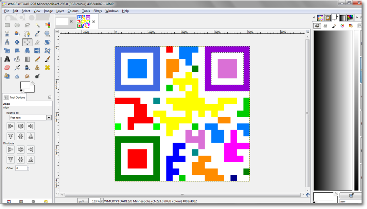Choose the Paintbrush tool
The image size is (367, 209).
[47, 59]
